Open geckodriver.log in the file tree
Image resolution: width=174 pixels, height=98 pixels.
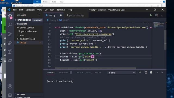(27, 39)
